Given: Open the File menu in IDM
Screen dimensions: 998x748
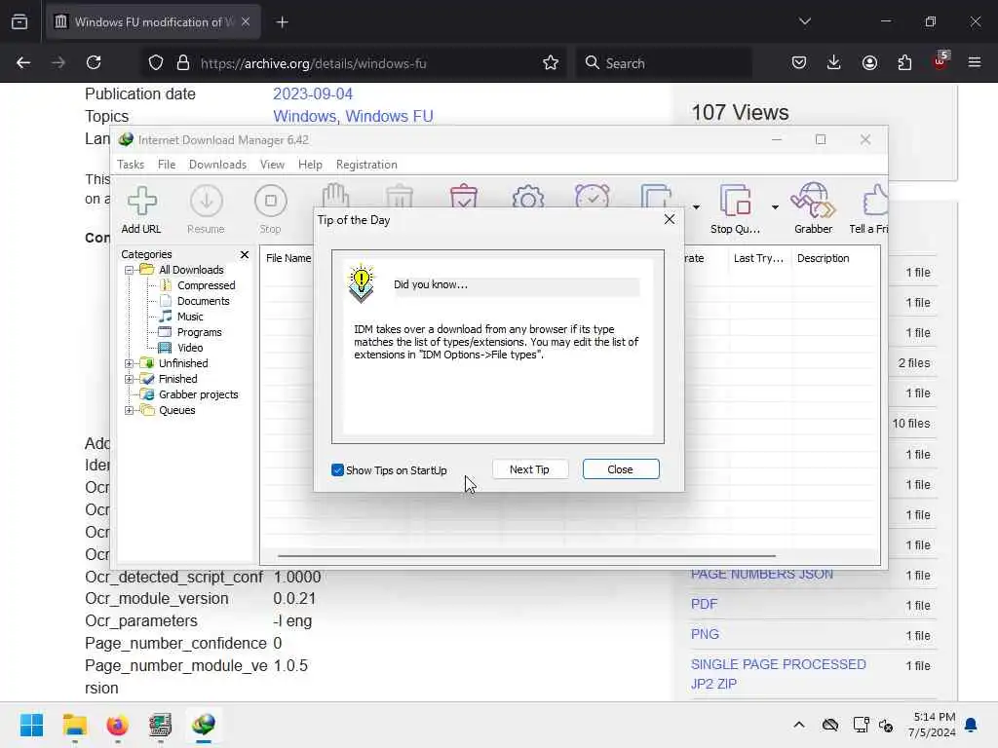Looking at the screenshot, I should tap(167, 164).
